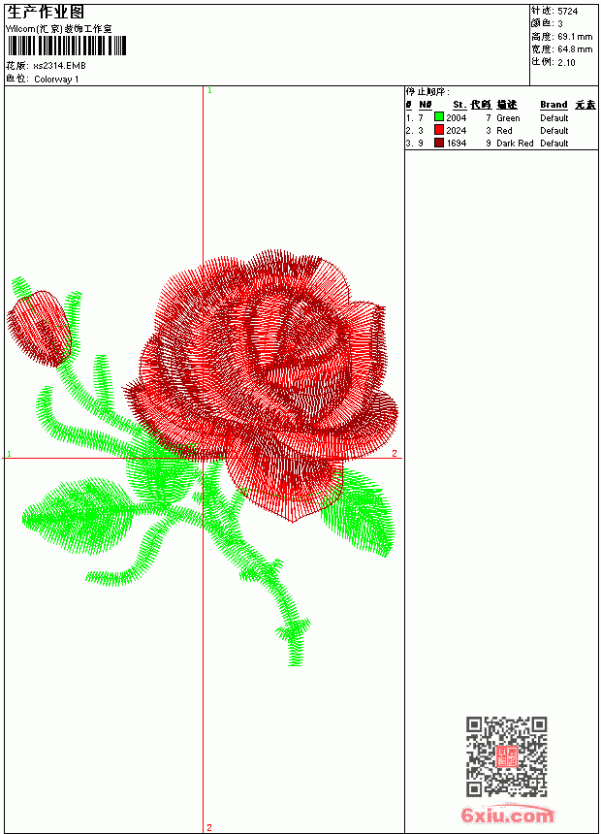Click the green marker 1 at the horizontal line start
Viewport: 601px width, 834px height.
click(9, 454)
